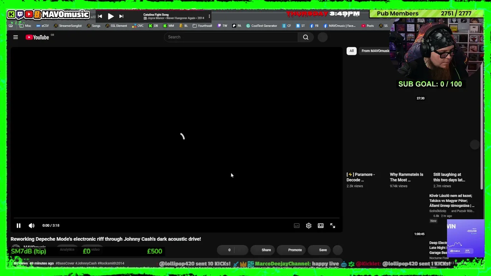The width and height of the screenshot is (491, 276).
Task: Open the Kövér László nem ad kezet video
Action: coord(452,200)
